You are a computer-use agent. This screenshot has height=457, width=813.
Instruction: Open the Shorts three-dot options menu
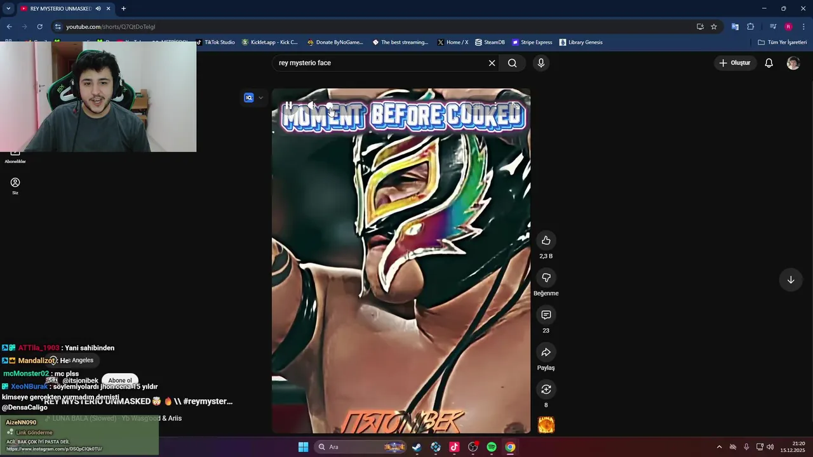coord(495,105)
